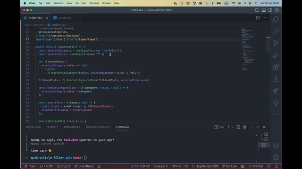Toggle the bottom panel layout button
This screenshot has height=169, width=302.
click(x=264, y=10)
